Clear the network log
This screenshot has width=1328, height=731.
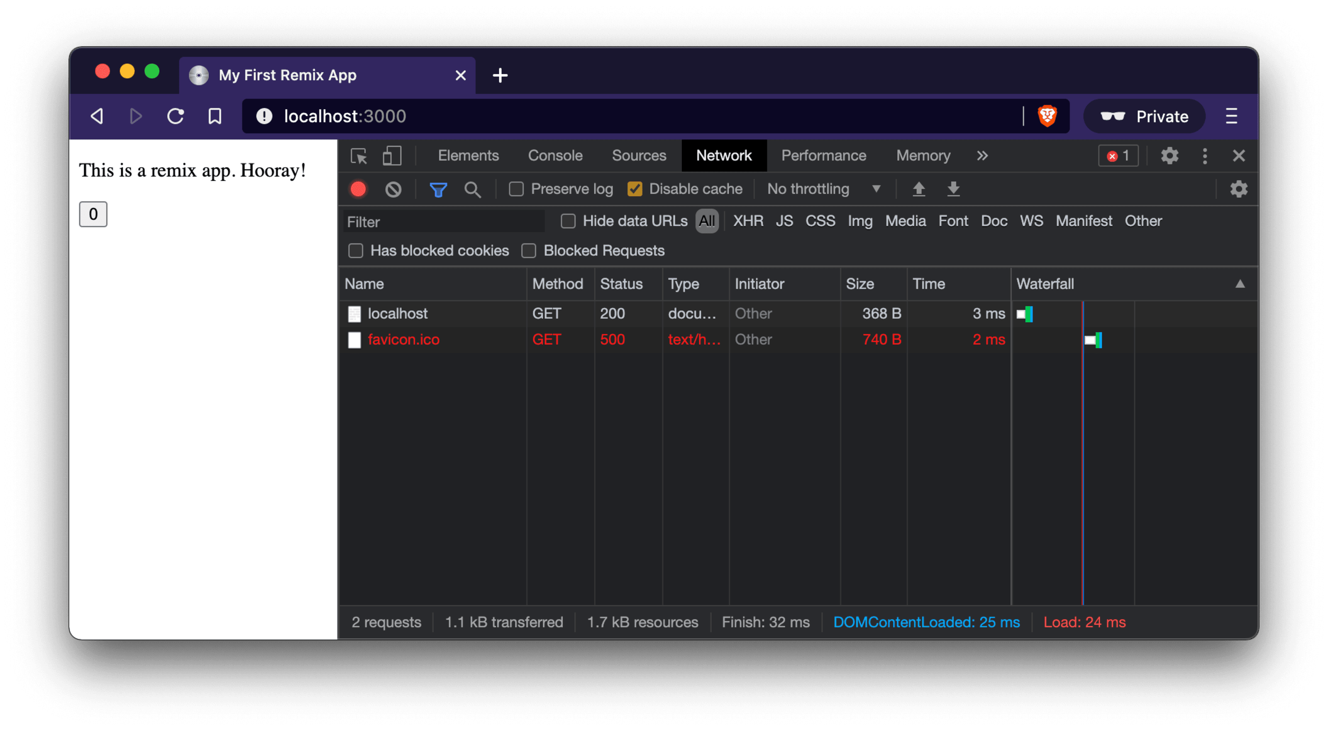coord(393,189)
